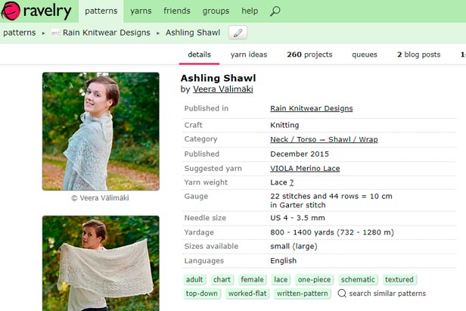Select the adult tag
466x311 pixels.
[x=194, y=280]
